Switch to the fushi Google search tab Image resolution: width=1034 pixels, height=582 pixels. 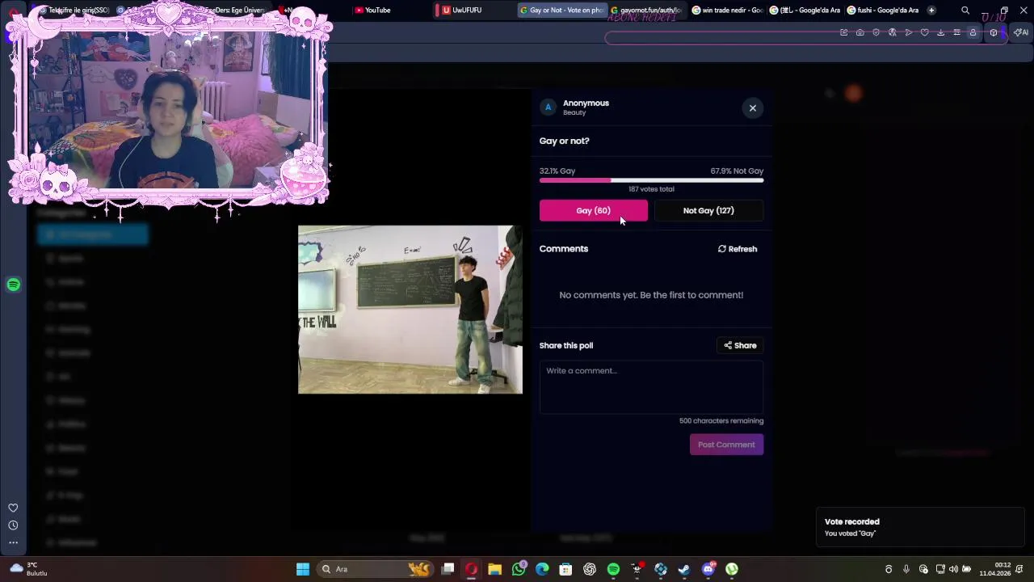point(883,11)
